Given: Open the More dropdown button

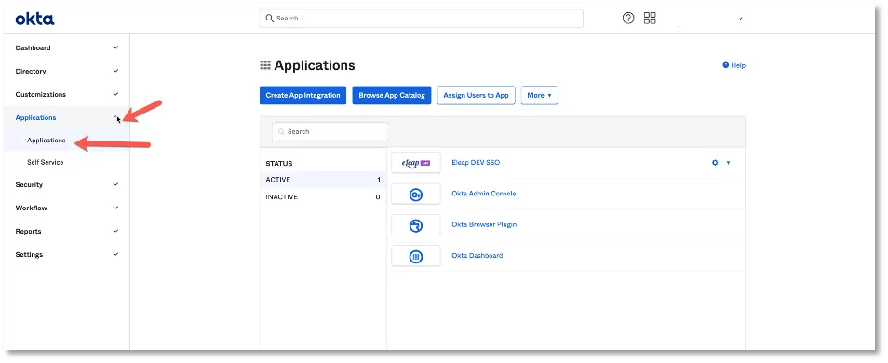Looking at the screenshot, I should coord(539,95).
